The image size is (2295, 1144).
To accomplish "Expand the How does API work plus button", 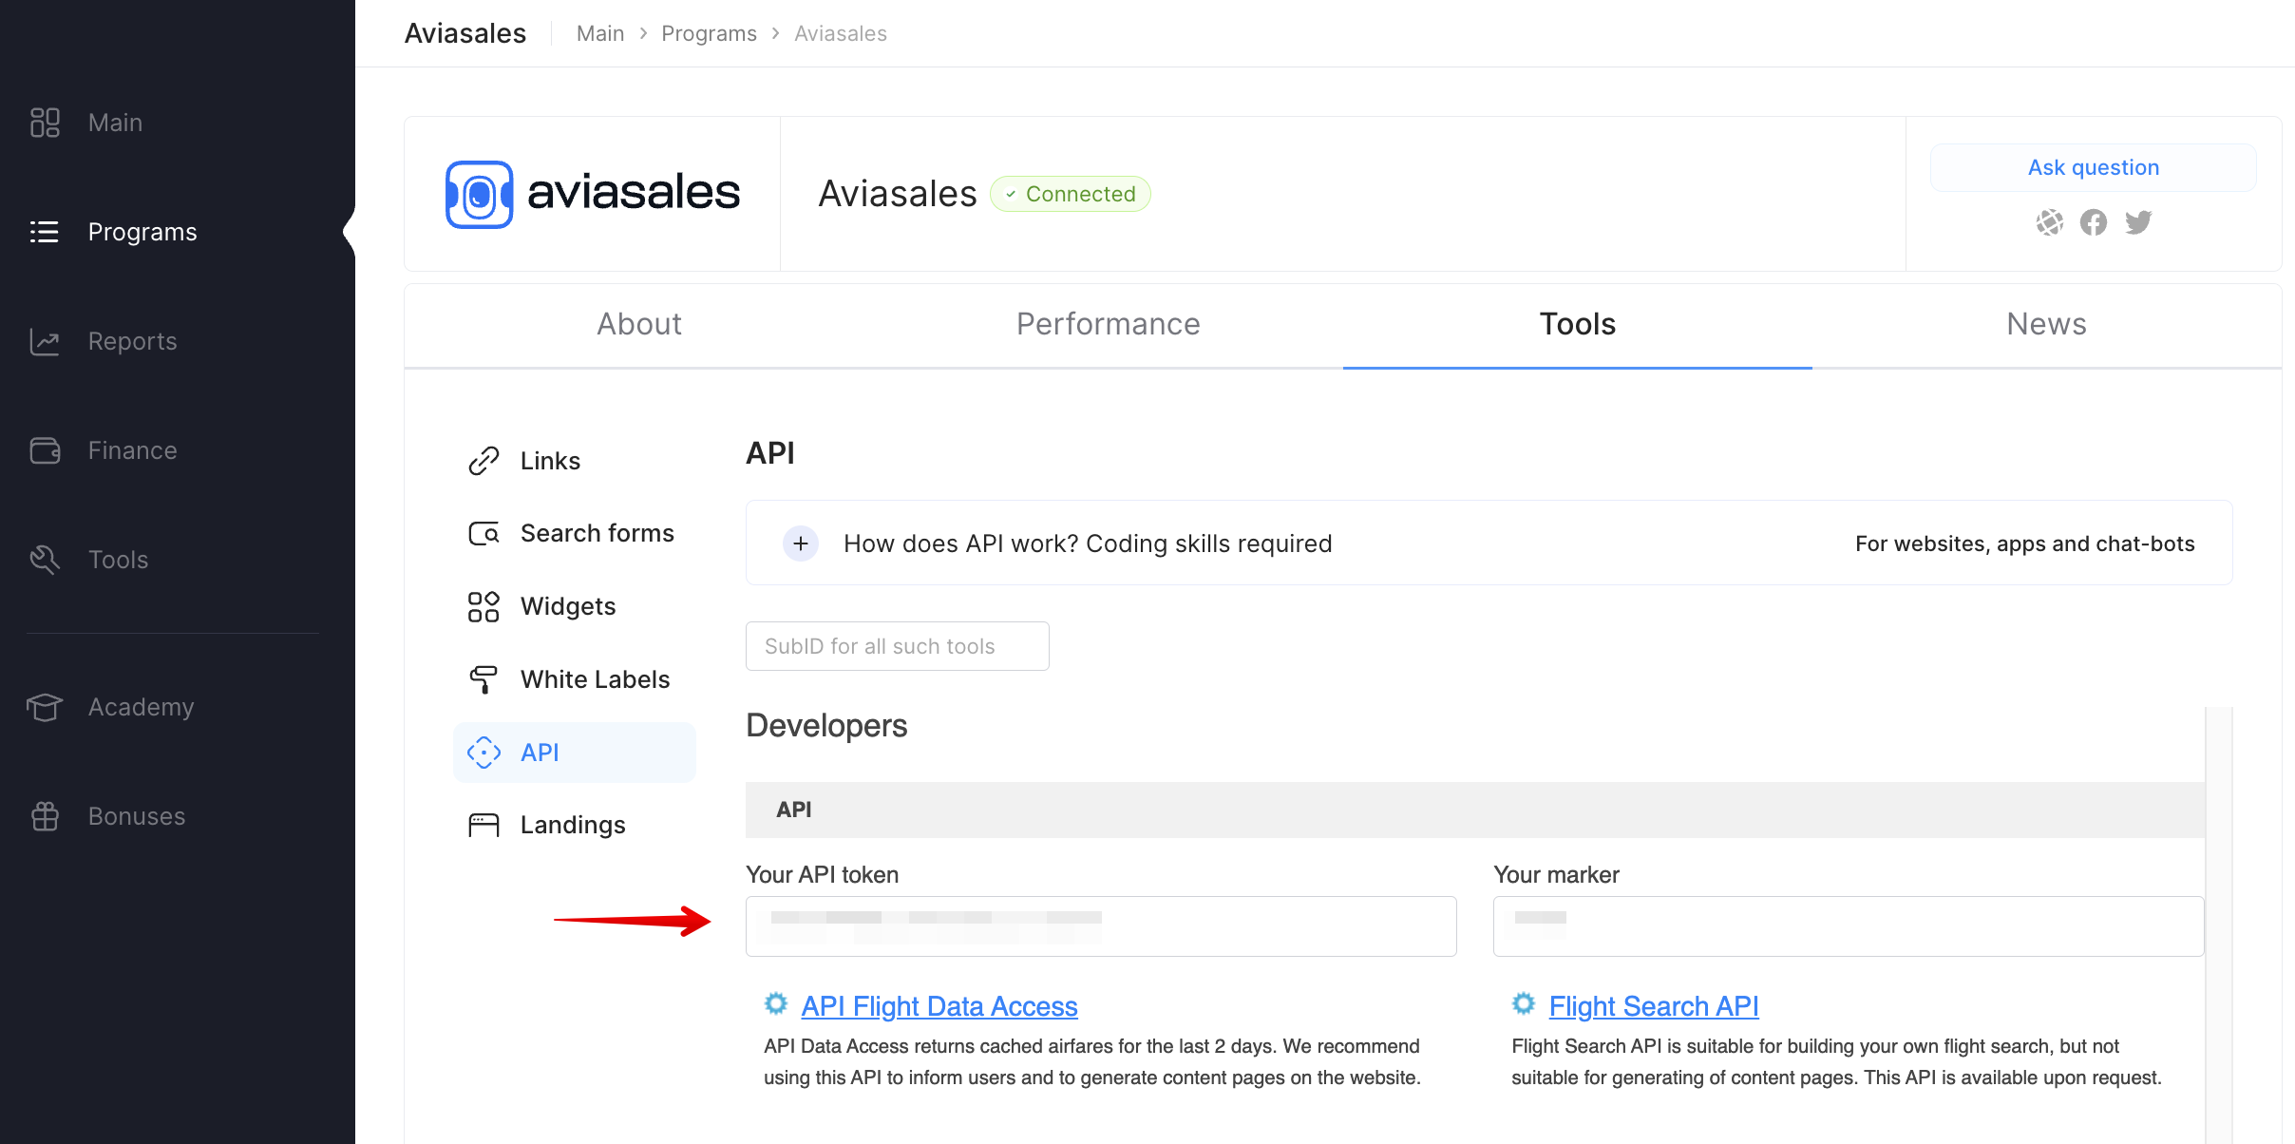I will pyautogui.click(x=801, y=543).
